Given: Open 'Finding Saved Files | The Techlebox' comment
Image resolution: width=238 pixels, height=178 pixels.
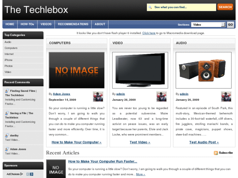Looking at the screenshot, I should 21,93.
